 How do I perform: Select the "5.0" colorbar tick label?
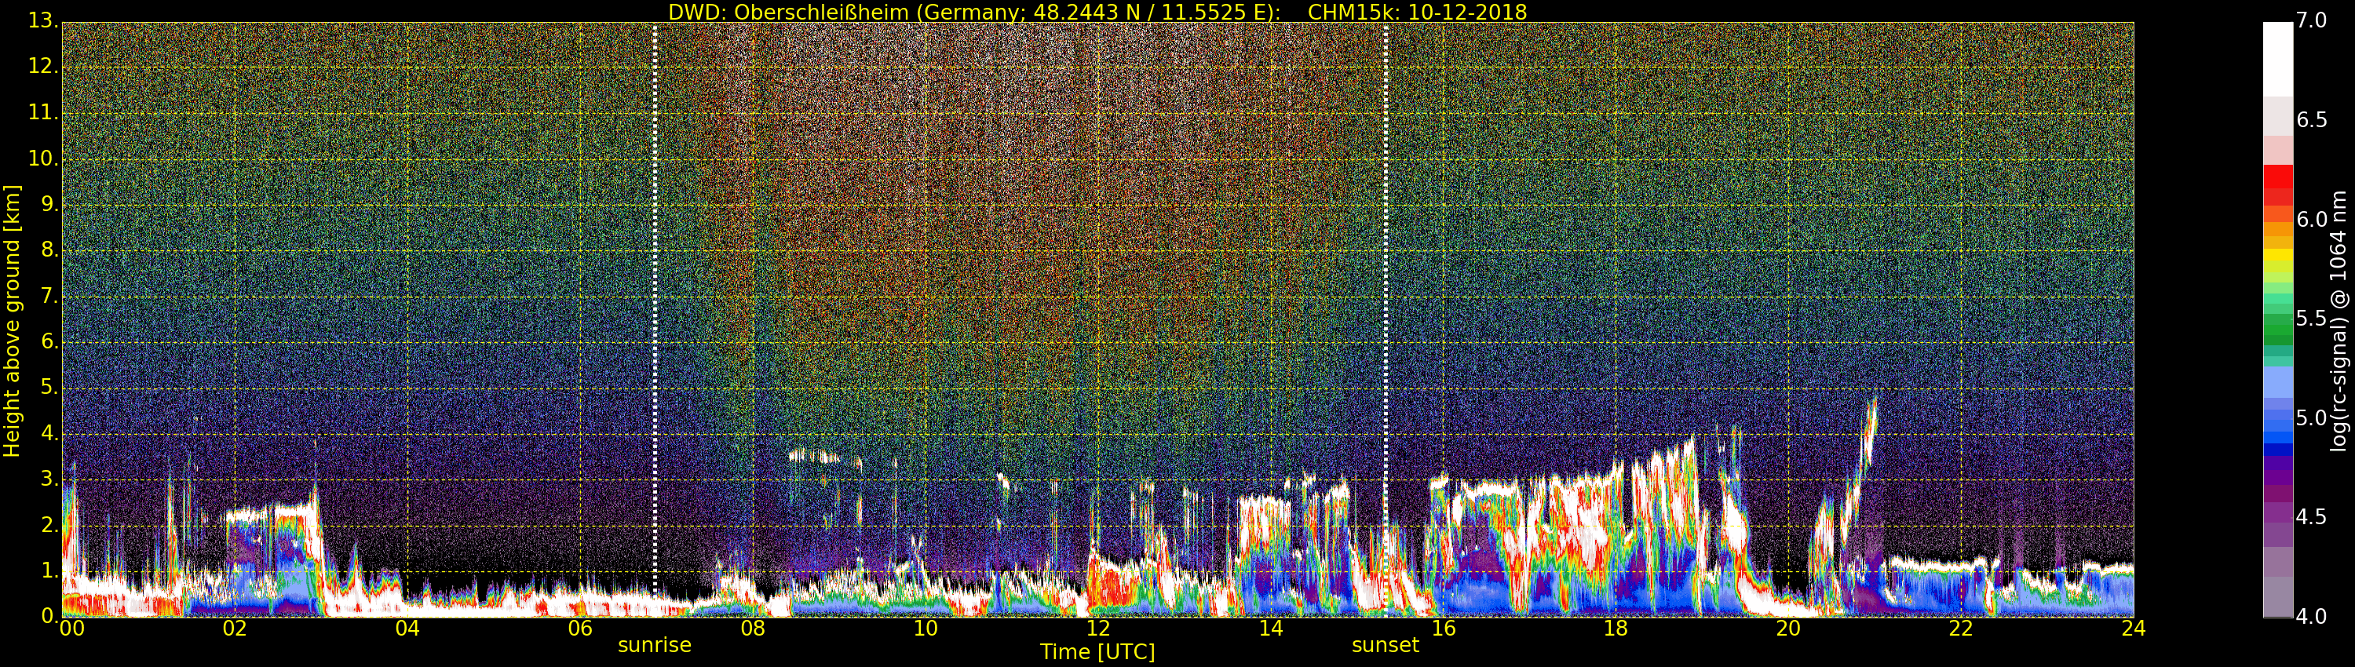[2311, 417]
